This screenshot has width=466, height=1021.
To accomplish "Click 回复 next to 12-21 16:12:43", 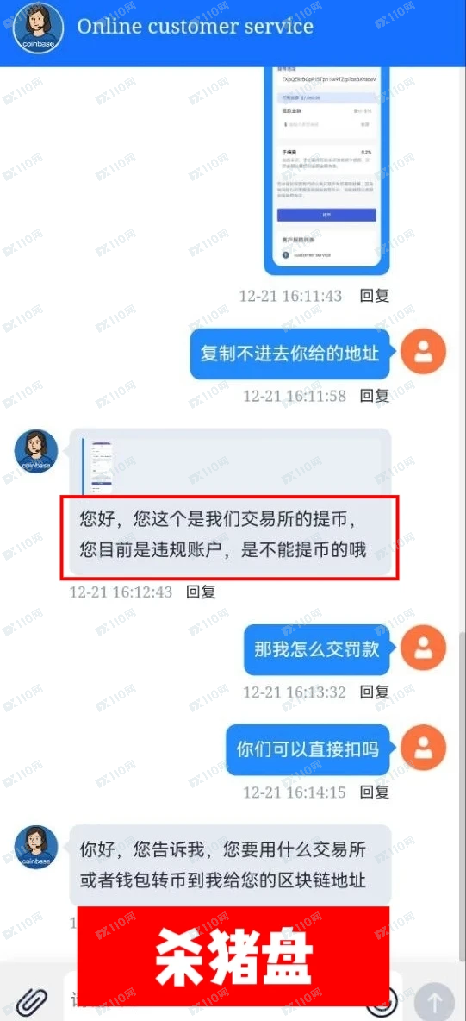I will tap(201, 592).
